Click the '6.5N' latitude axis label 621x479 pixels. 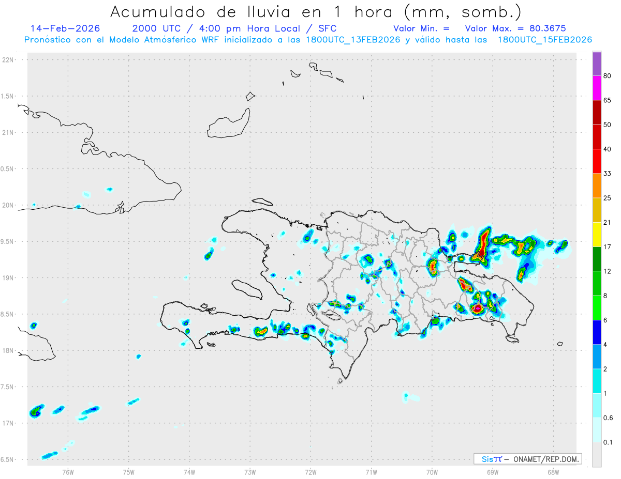[x=7, y=459]
